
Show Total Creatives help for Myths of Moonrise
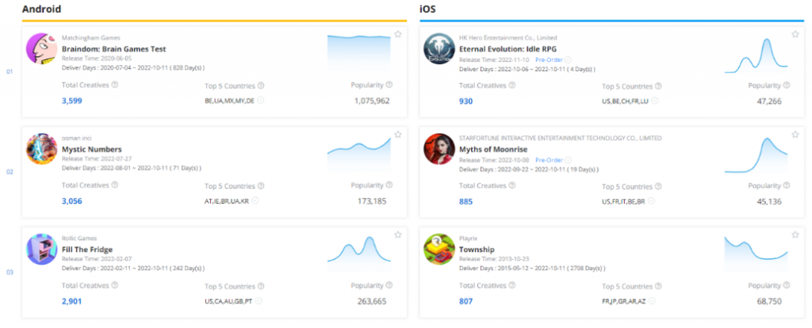coord(512,185)
